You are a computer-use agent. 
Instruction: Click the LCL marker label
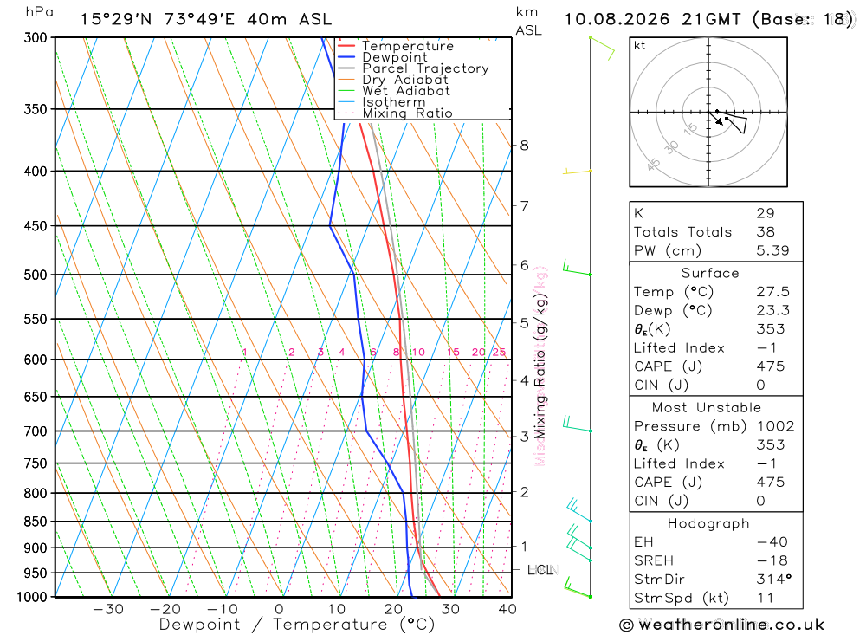pyautogui.click(x=540, y=570)
